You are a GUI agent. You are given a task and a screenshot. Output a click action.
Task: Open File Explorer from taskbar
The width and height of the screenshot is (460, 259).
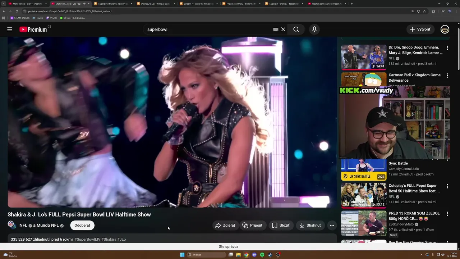point(238,255)
